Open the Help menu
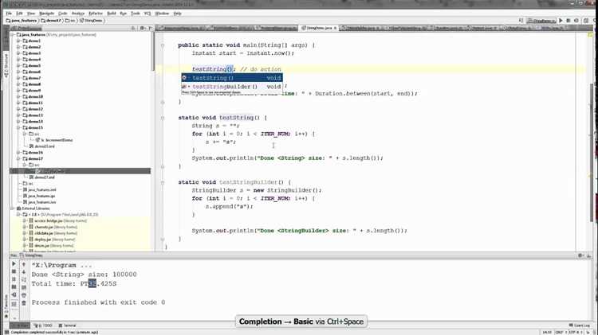 point(177,14)
